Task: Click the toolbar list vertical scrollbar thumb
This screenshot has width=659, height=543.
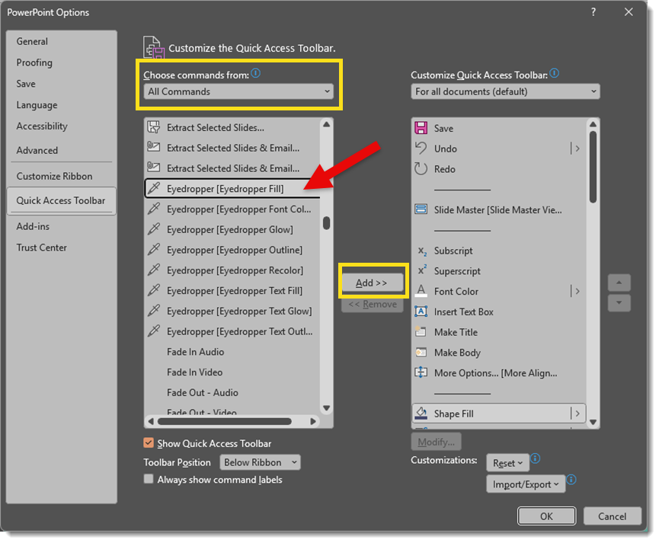Action: [593, 167]
